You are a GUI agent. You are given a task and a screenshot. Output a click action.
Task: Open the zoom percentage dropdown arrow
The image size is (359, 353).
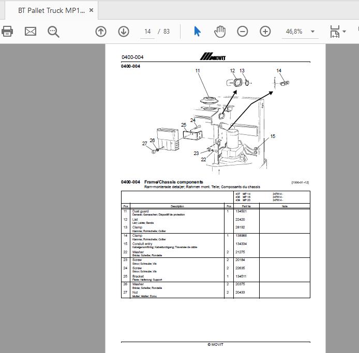click(312, 32)
